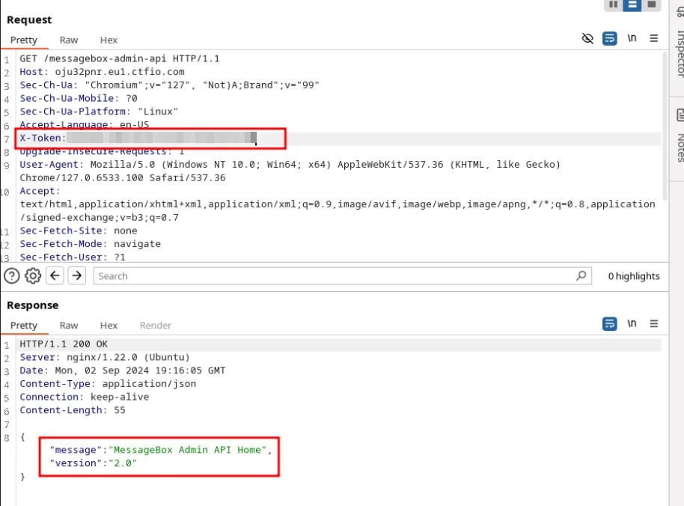This screenshot has height=506, width=684.
Task: Open the search help question-mark icon
Action: (11, 276)
